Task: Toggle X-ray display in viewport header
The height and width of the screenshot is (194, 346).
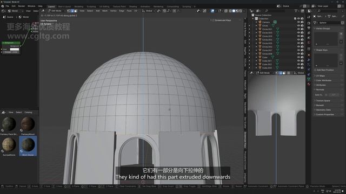Action: [x=226, y=11]
